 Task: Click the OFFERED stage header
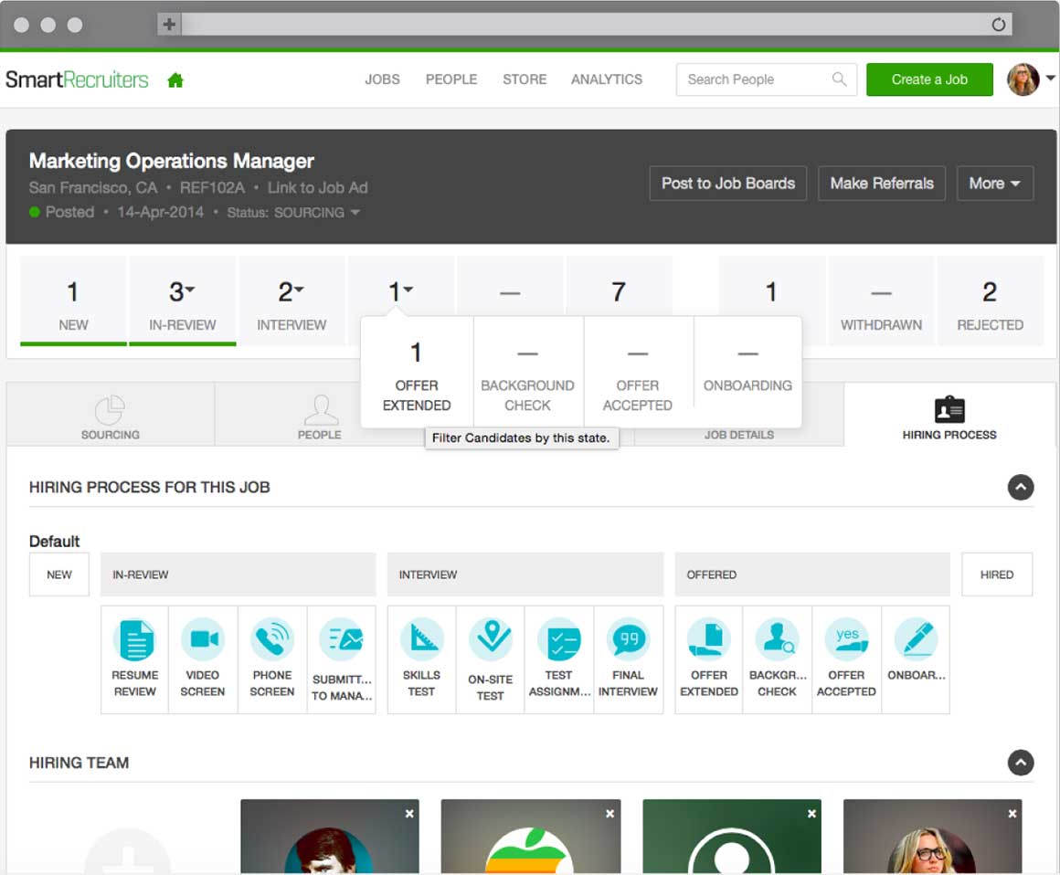point(811,575)
